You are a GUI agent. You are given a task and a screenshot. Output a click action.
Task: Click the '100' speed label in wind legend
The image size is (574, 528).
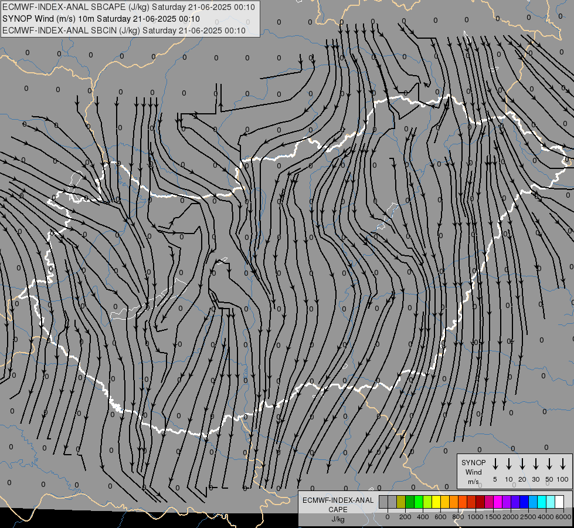tap(563, 479)
